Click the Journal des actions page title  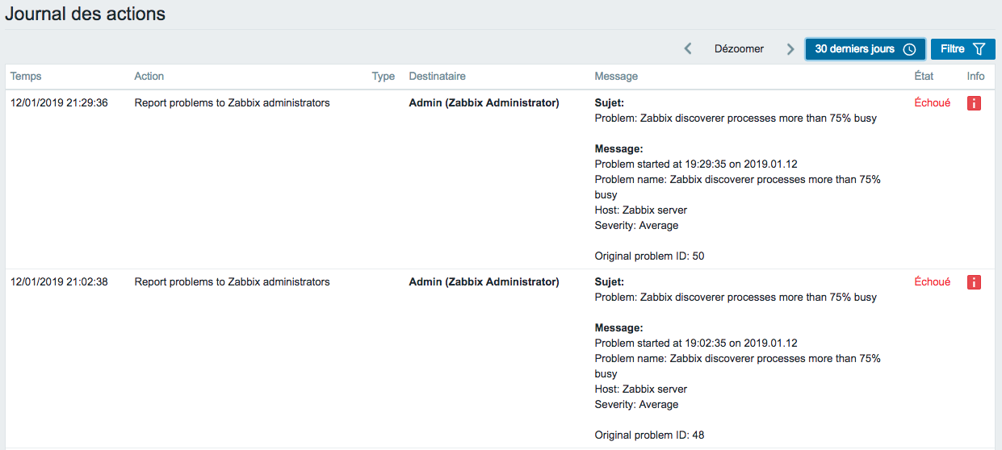tap(85, 14)
